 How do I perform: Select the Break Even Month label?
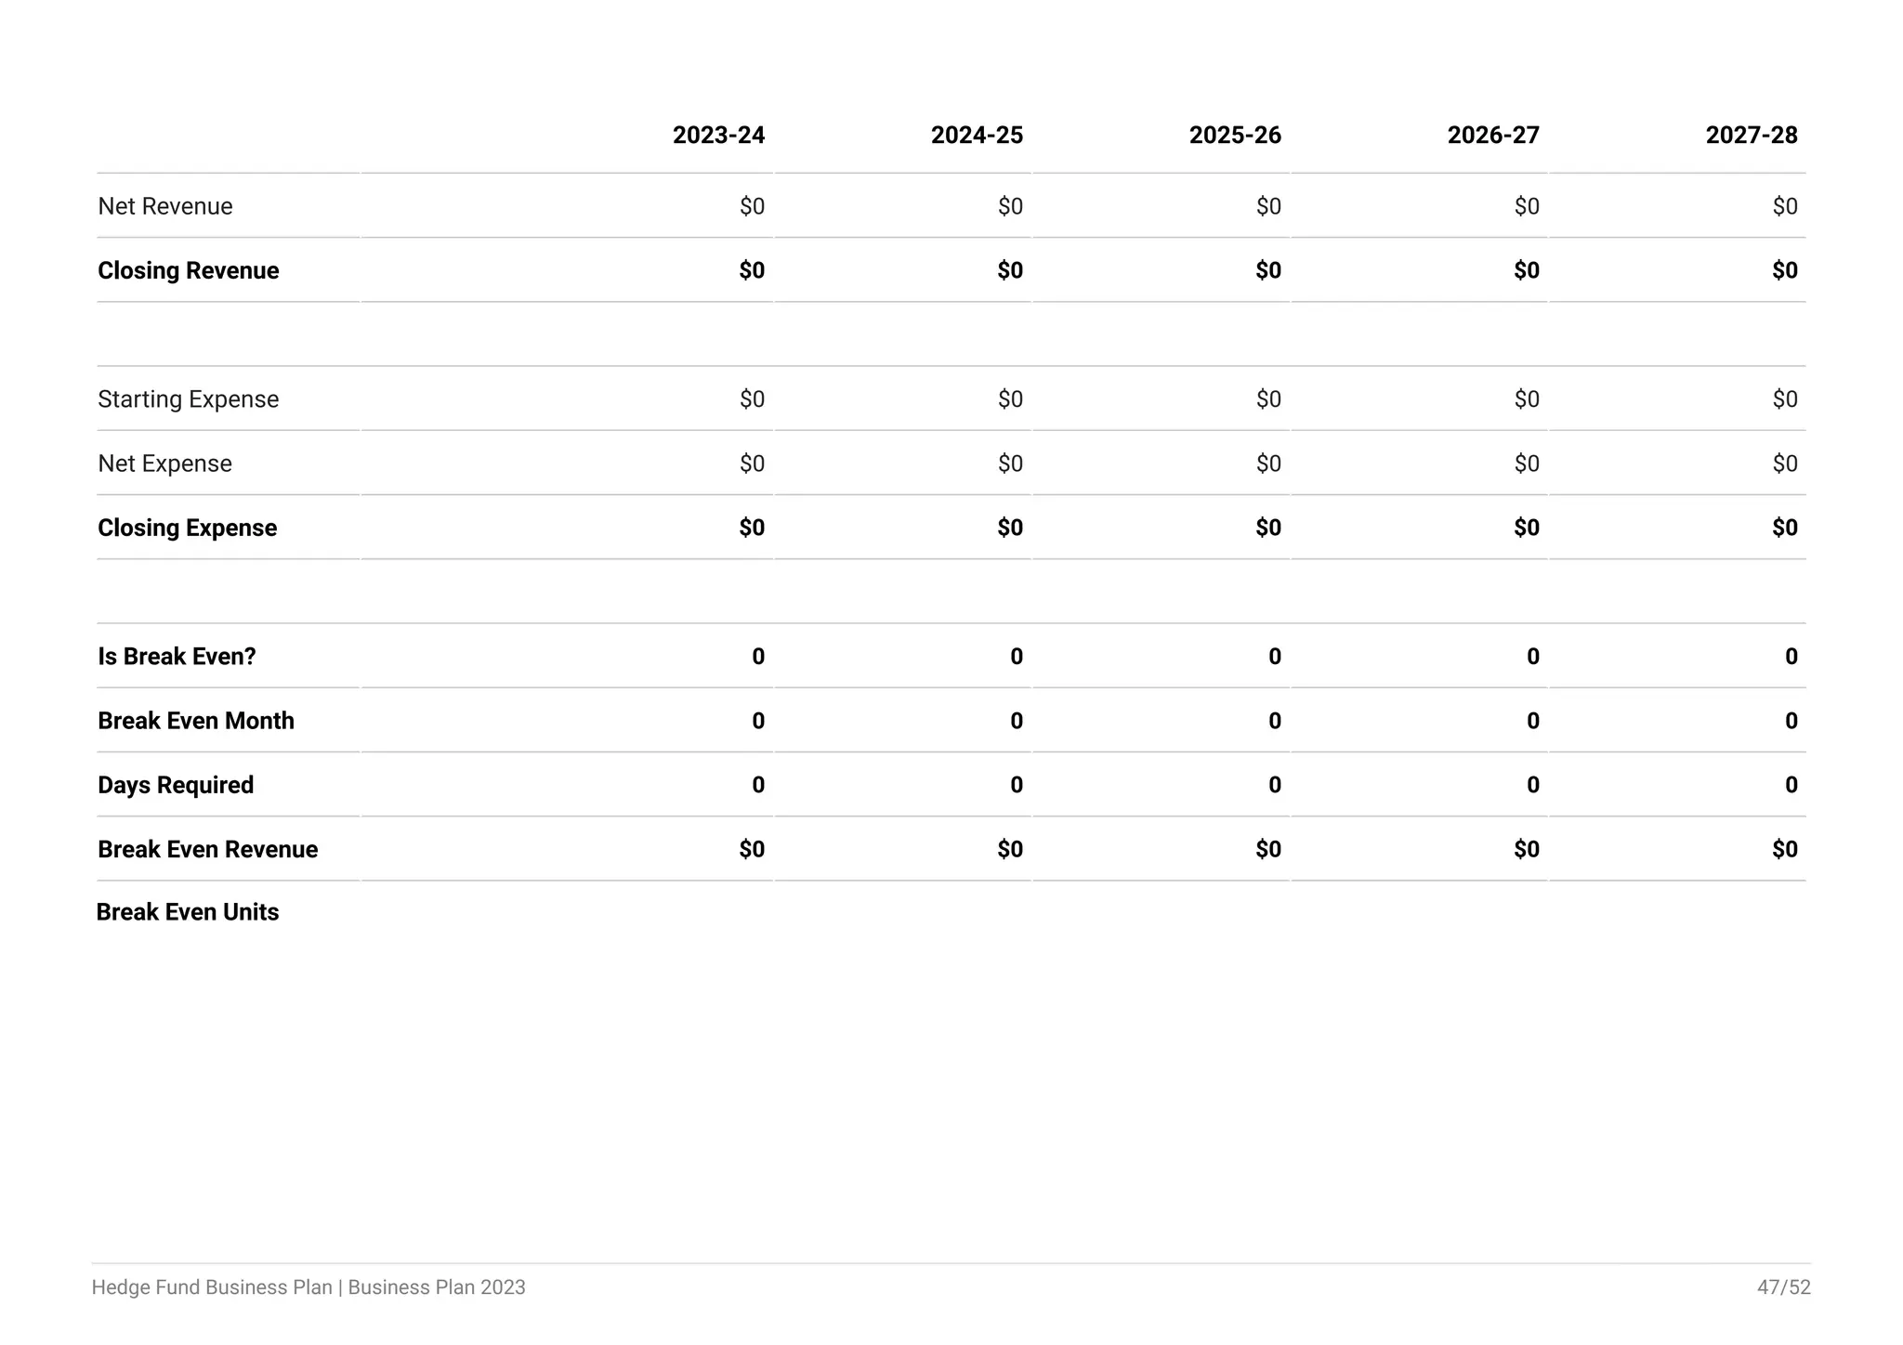pos(196,721)
